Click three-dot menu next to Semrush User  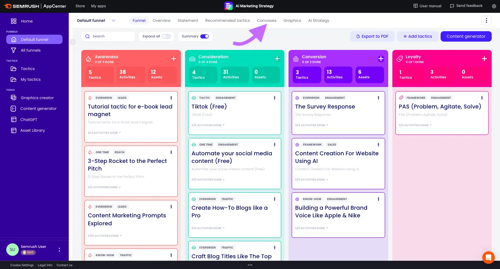click(59, 250)
